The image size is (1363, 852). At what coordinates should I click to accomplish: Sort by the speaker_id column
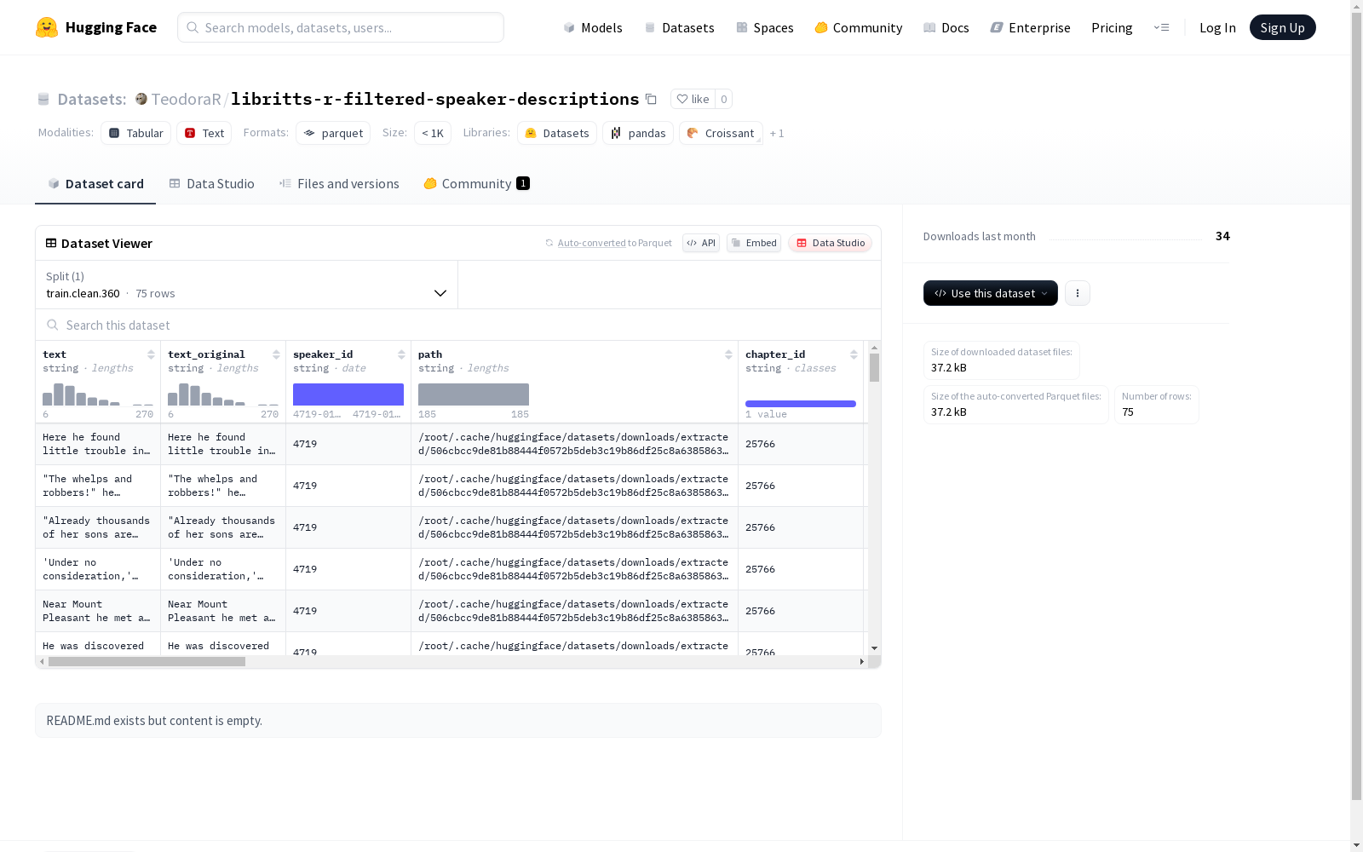[401, 354]
